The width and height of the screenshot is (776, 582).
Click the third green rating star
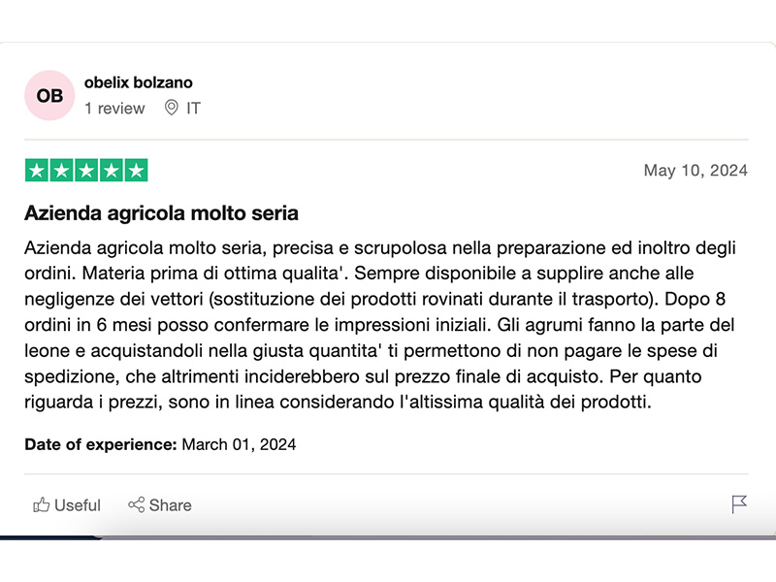pyautogui.click(x=86, y=171)
